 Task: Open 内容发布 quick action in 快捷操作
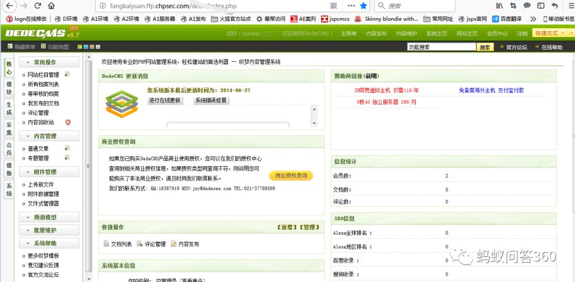point(185,244)
